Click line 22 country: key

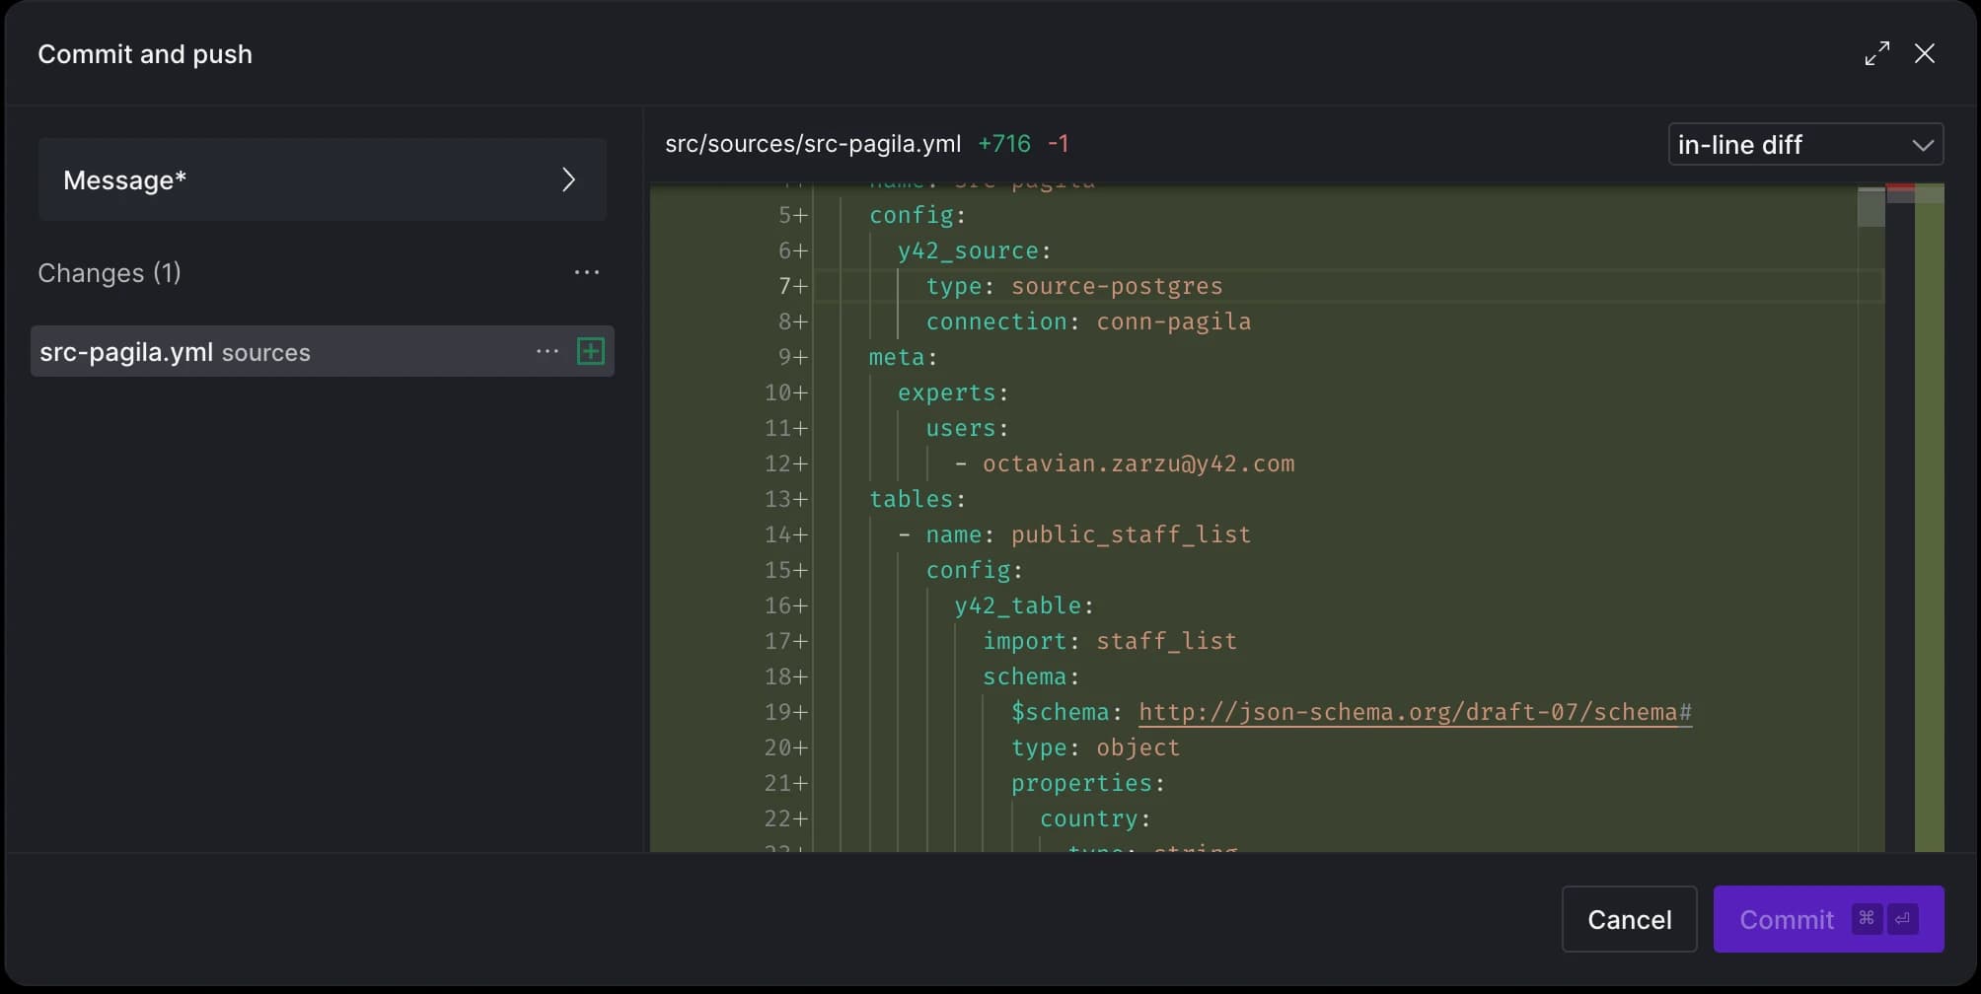(x=1095, y=818)
